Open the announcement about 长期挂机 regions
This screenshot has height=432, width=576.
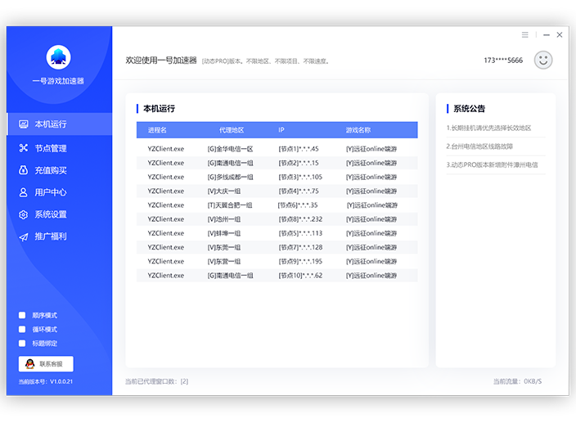click(488, 128)
